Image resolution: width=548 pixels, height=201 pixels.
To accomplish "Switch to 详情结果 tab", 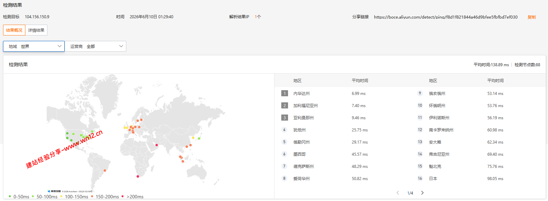I will [36, 30].
